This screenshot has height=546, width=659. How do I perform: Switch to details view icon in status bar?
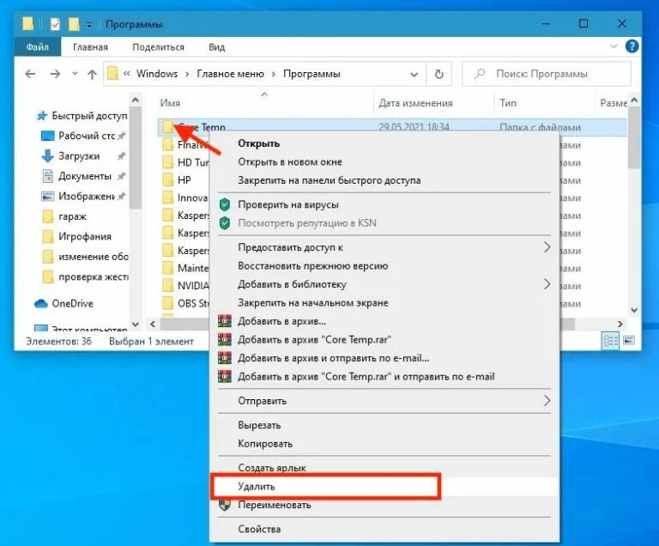611,341
